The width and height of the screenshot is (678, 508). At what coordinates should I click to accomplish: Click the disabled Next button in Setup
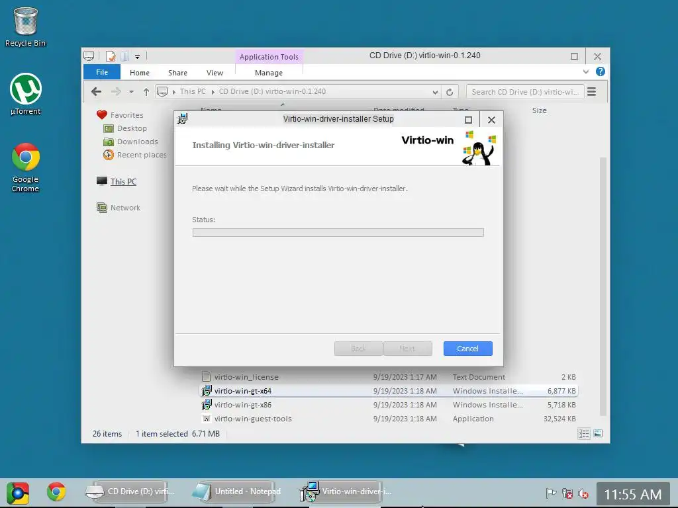click(407, 349)
